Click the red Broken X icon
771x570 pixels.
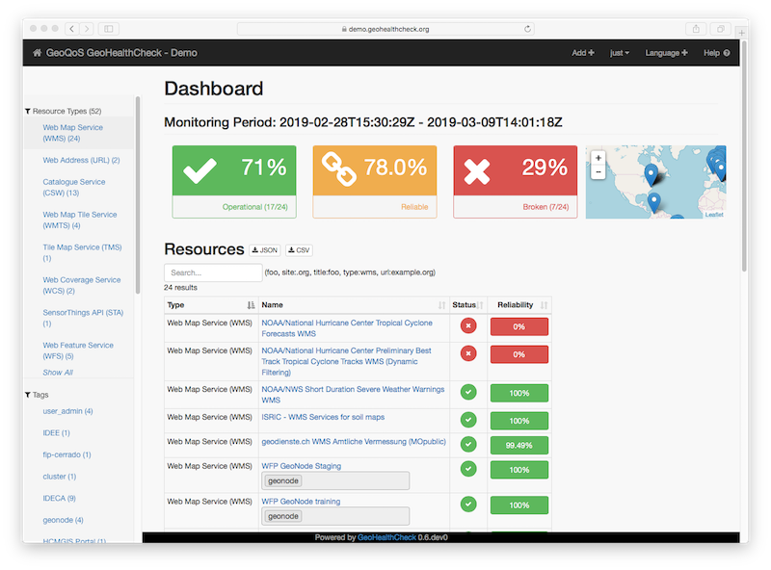click(x=479, y=169)
